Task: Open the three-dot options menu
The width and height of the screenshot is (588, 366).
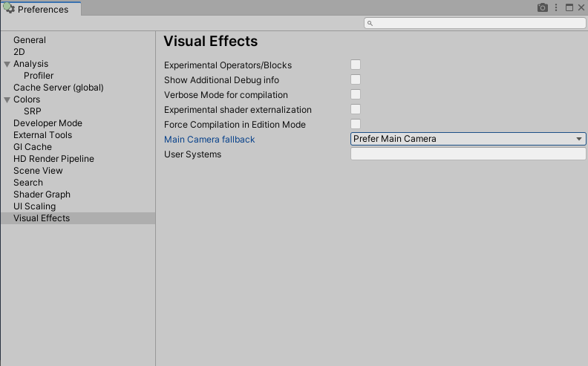Action: click(557, 8)
